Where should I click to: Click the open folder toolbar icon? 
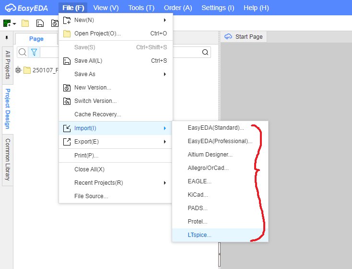point(25,23)
